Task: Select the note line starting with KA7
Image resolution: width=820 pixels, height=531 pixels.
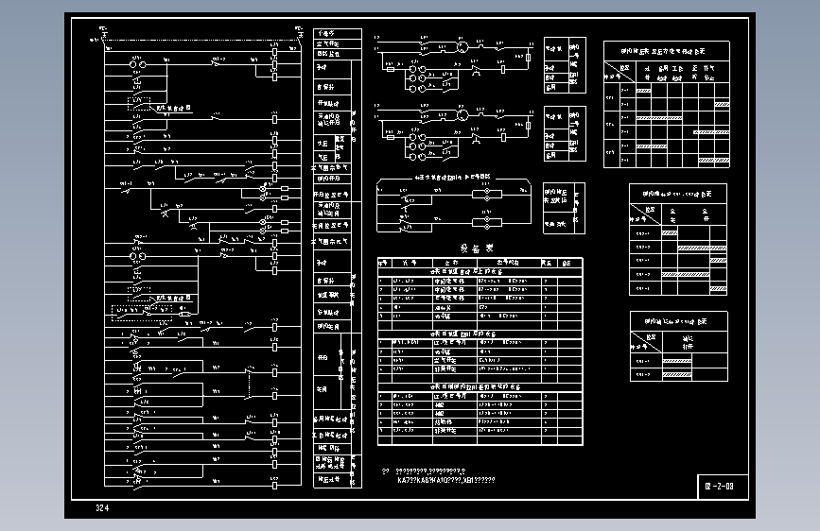Action: [446, 480]
